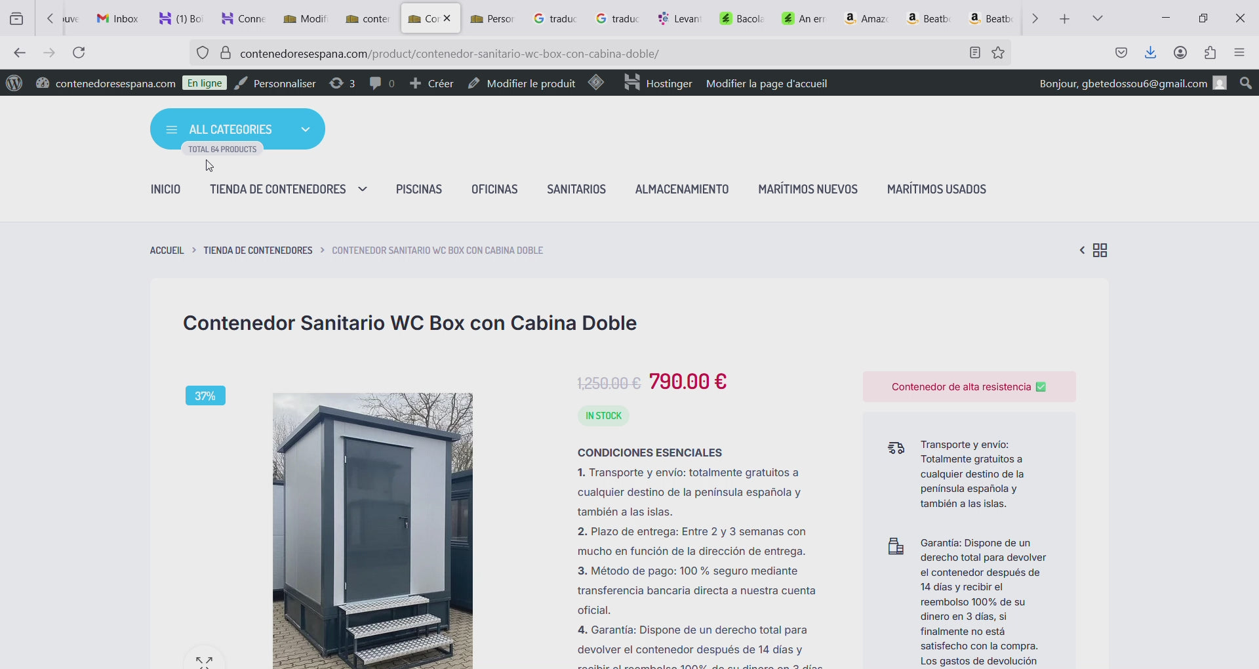
Task: Go to previous product arrow
Action: 1082,251
